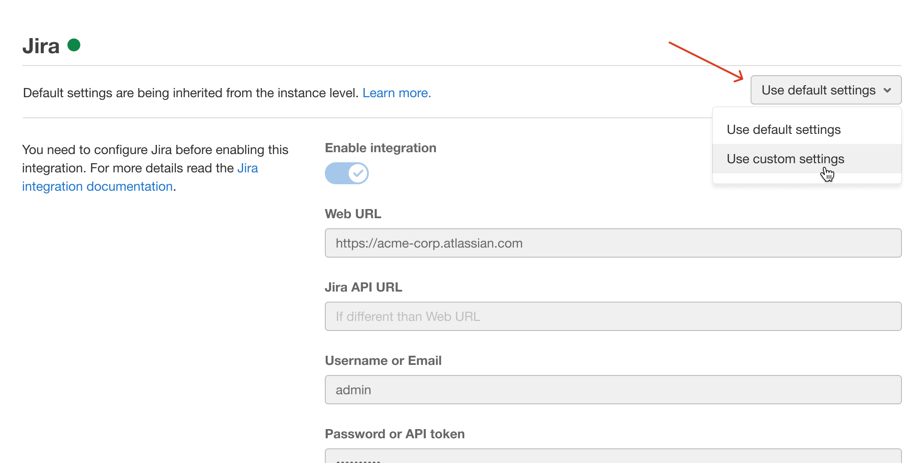Click the acme-corp Atlassian URL value

(429, 243)
